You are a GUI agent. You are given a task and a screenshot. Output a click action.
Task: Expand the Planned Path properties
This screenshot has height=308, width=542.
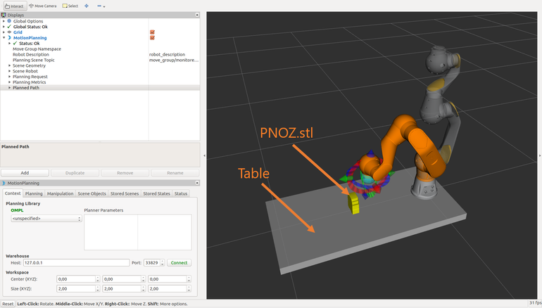[x=9, y=88]
